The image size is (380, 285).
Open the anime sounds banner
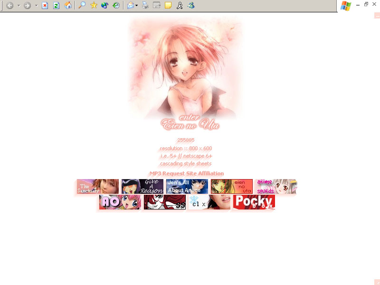tap(276, 187)
